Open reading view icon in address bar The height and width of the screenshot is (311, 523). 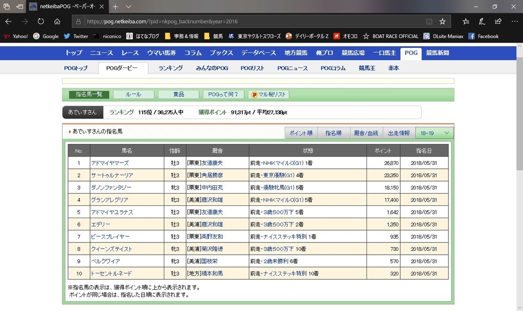[429, 21]
